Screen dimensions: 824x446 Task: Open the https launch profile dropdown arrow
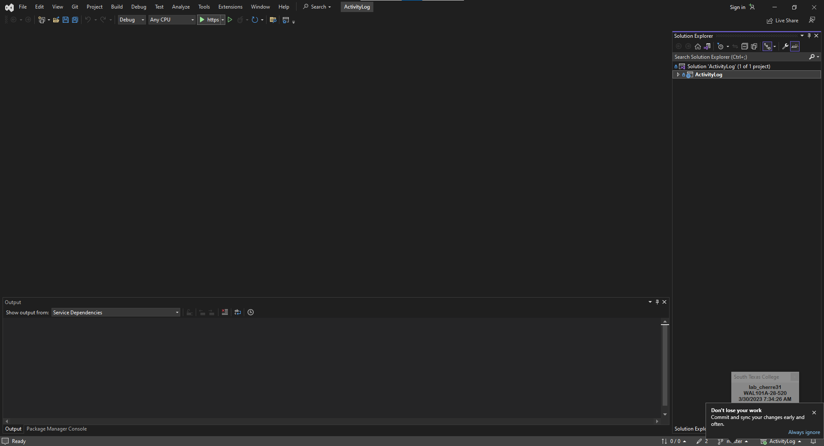pyautogui.click(x=223, y=20)
